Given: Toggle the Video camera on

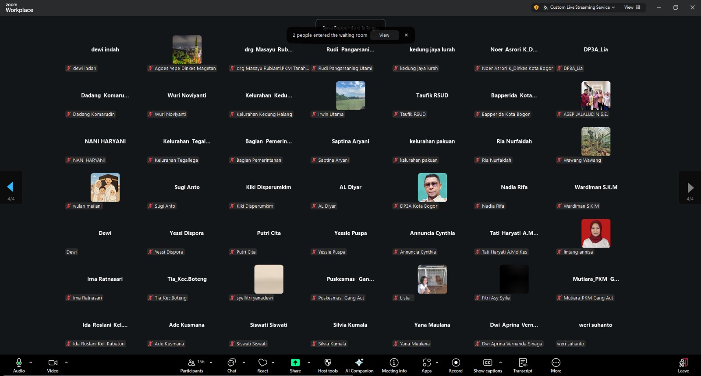Looking at the screenshot, I should [53, 366].
